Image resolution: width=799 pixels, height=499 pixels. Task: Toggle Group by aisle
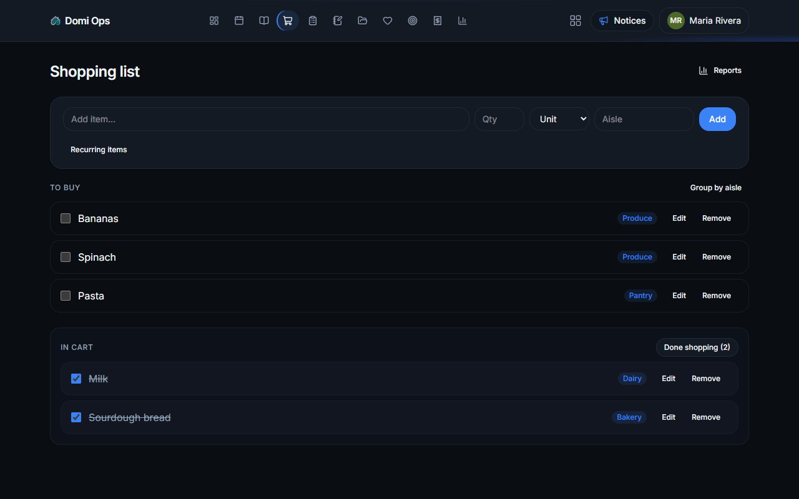716,188
